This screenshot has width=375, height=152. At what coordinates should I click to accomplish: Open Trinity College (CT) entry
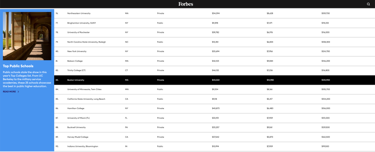[x=76, y=70]
